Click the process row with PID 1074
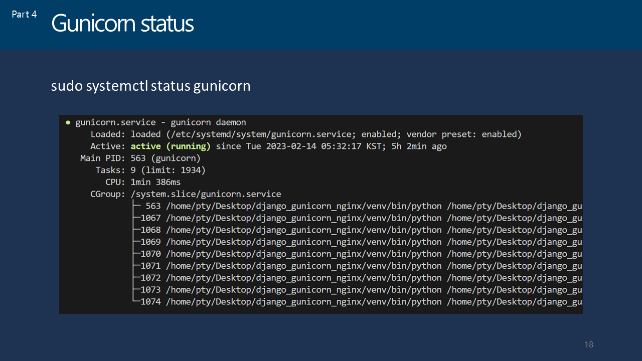 pos(358,302)
